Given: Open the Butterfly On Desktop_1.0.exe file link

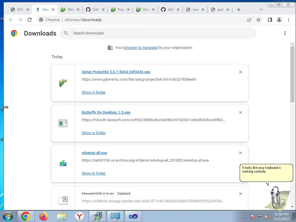Looking at the screenshot, I should pyautogui.click(x=106, y=112).
